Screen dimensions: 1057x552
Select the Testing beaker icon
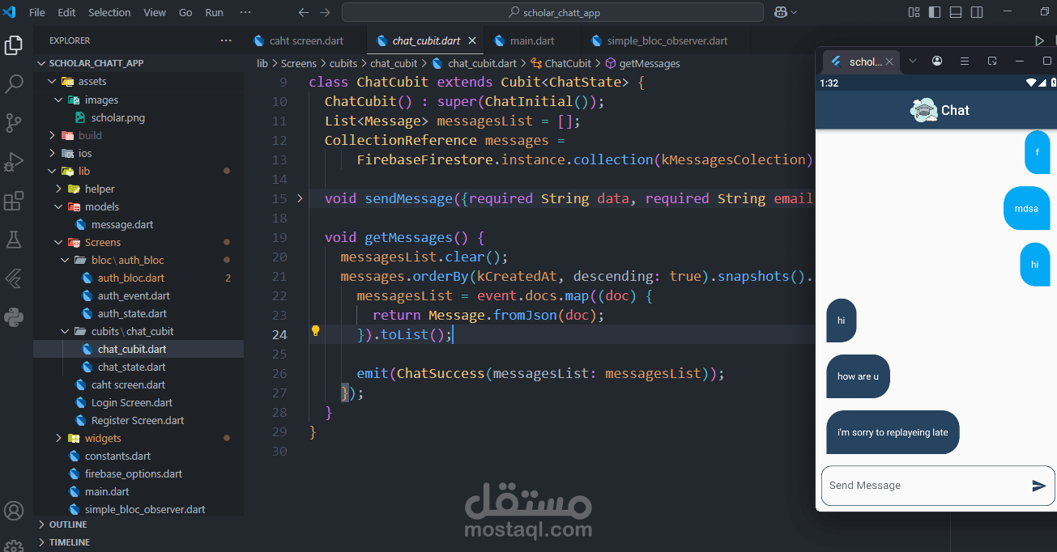coord(14,239)
